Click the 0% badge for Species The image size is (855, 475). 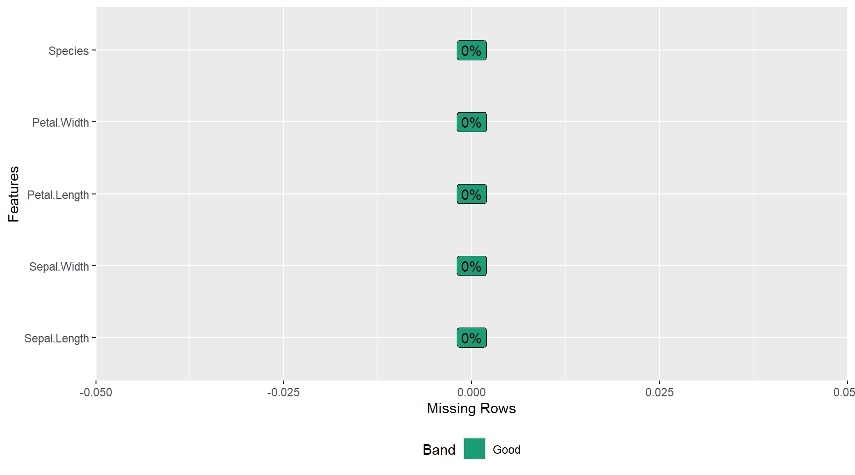coord(472,50)
